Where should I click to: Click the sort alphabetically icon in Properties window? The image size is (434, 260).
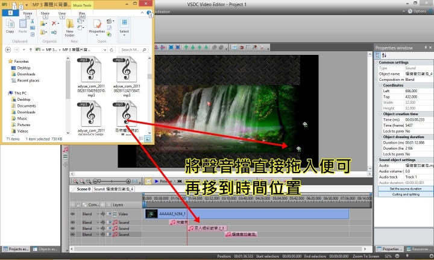384,55
